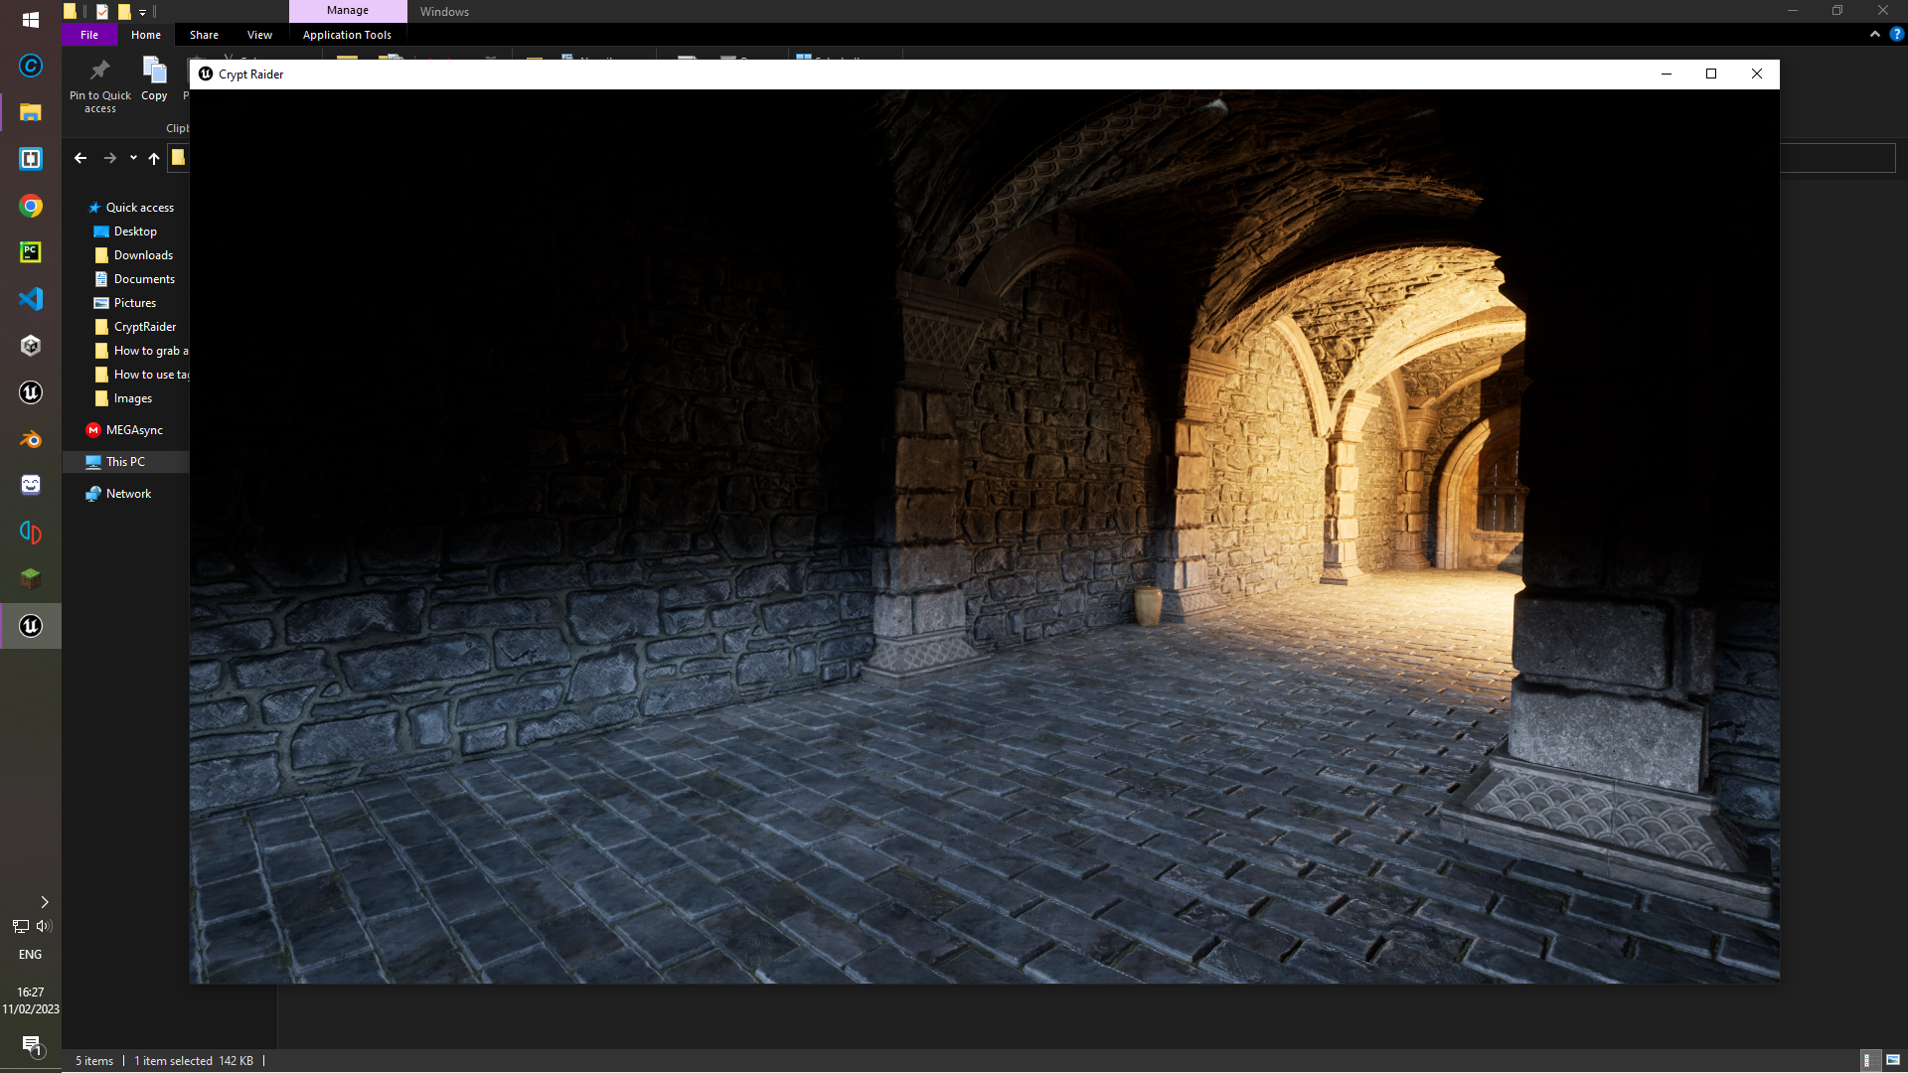
Task: Open Quick Access Toolbar customize dropdown
Action: (143, 12)
